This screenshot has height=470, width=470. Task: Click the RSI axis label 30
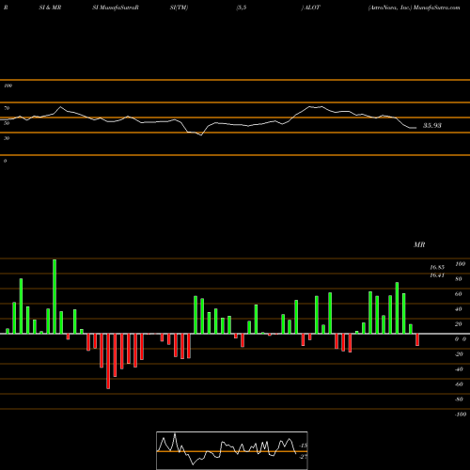click(7, 138)
